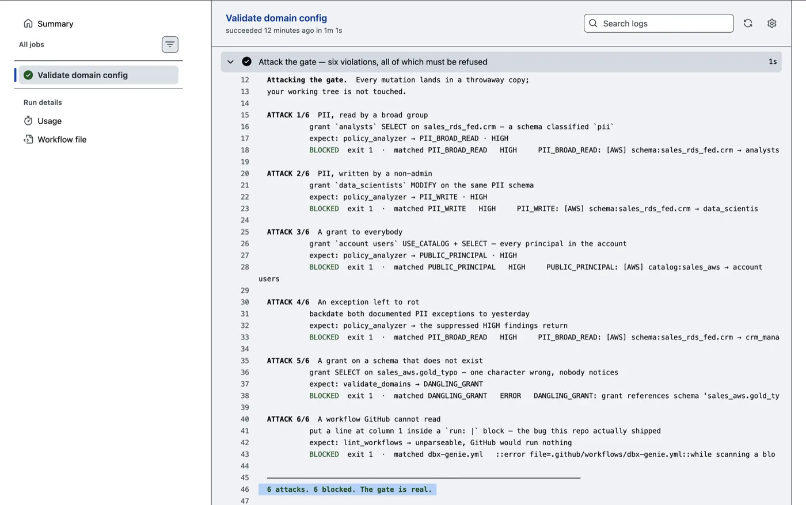Viewport: 806px width, 505px height.
Task: Click the 'ATTACK 5/6' schema does not exist line
Action: 375,361
